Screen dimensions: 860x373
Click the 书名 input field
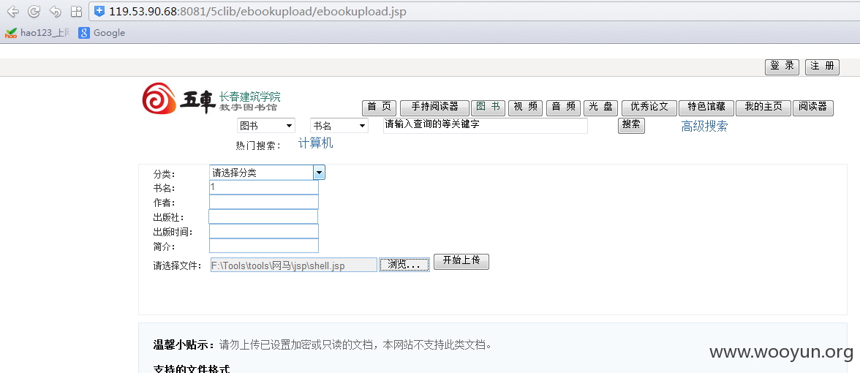pyautogui.click(x=264, y=187)
